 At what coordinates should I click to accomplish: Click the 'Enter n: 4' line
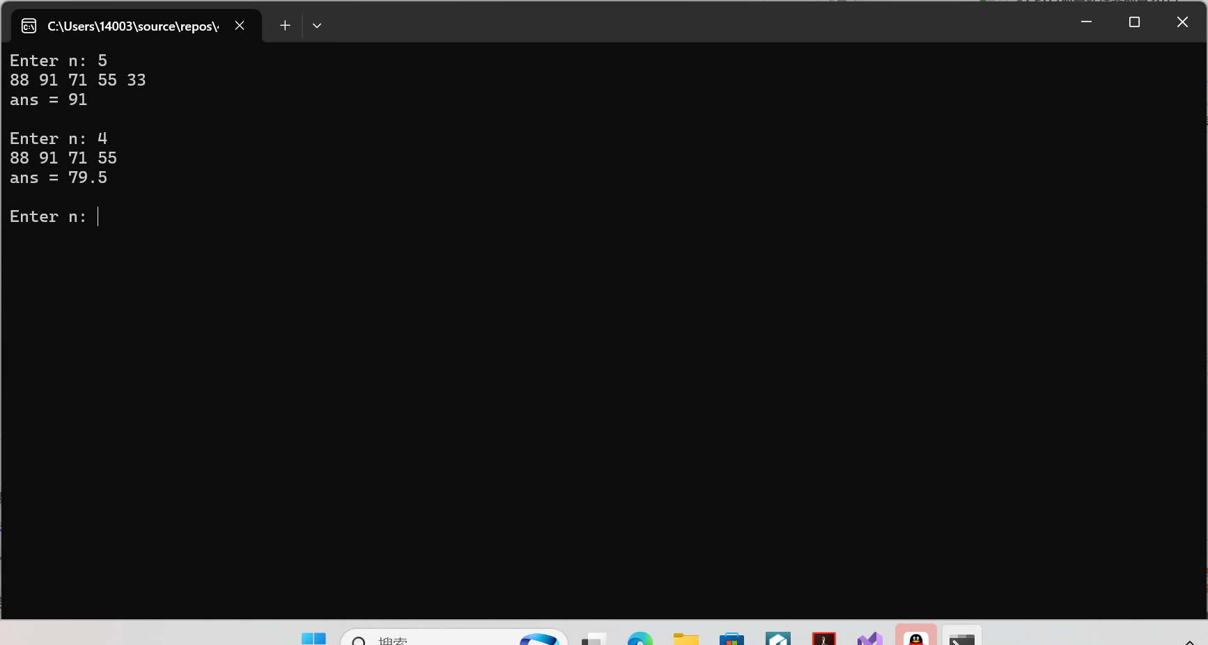pyautogui.click(x=59, y=139)
